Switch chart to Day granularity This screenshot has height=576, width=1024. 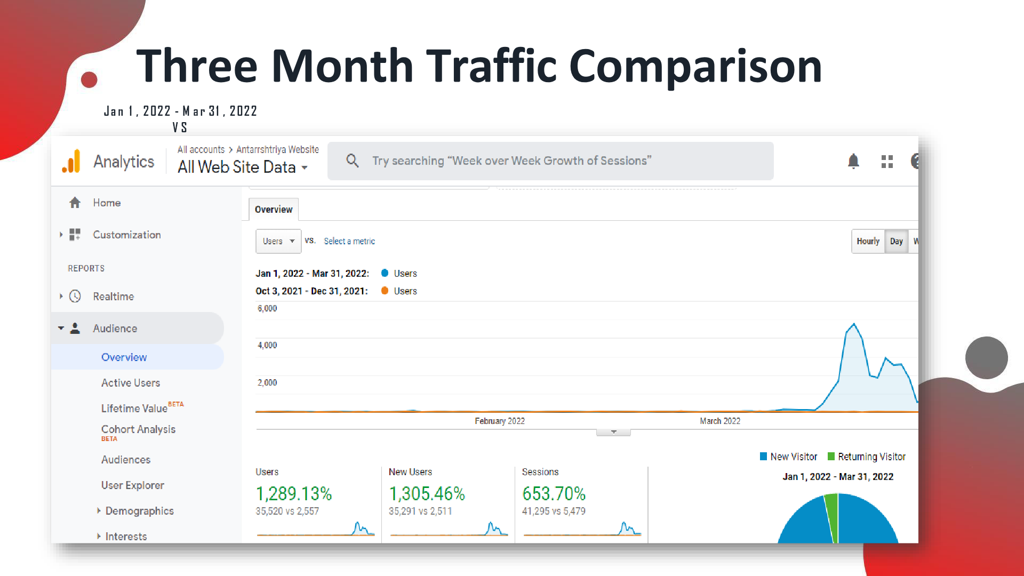[897, 241]
